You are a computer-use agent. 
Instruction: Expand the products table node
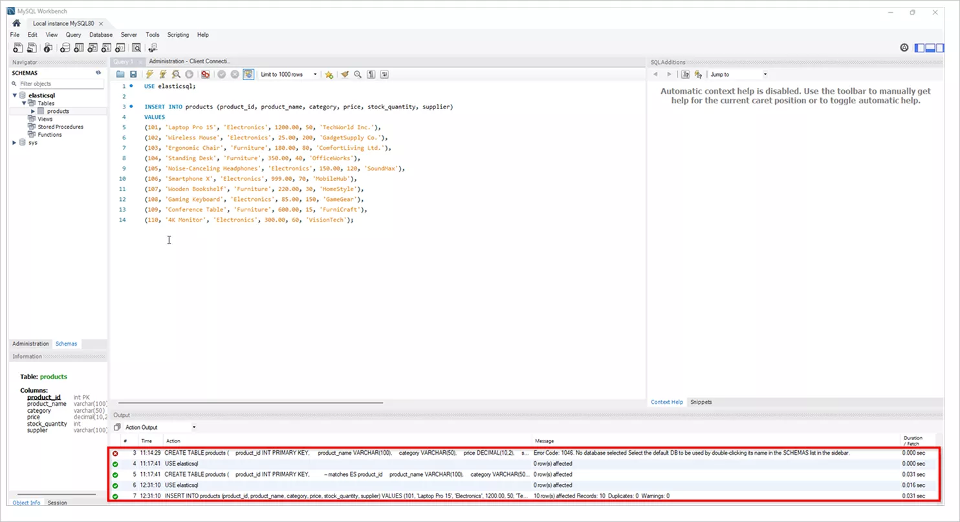point(33,111)
